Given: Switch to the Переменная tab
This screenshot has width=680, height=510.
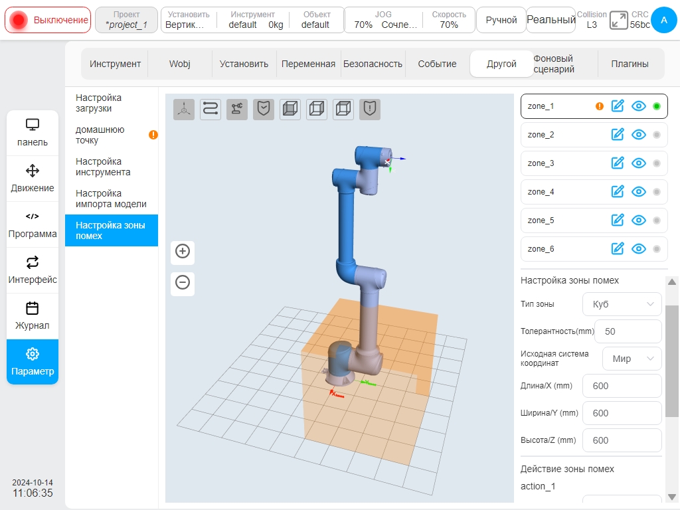Looking at the screenshot, I should [x=308, y=64].
